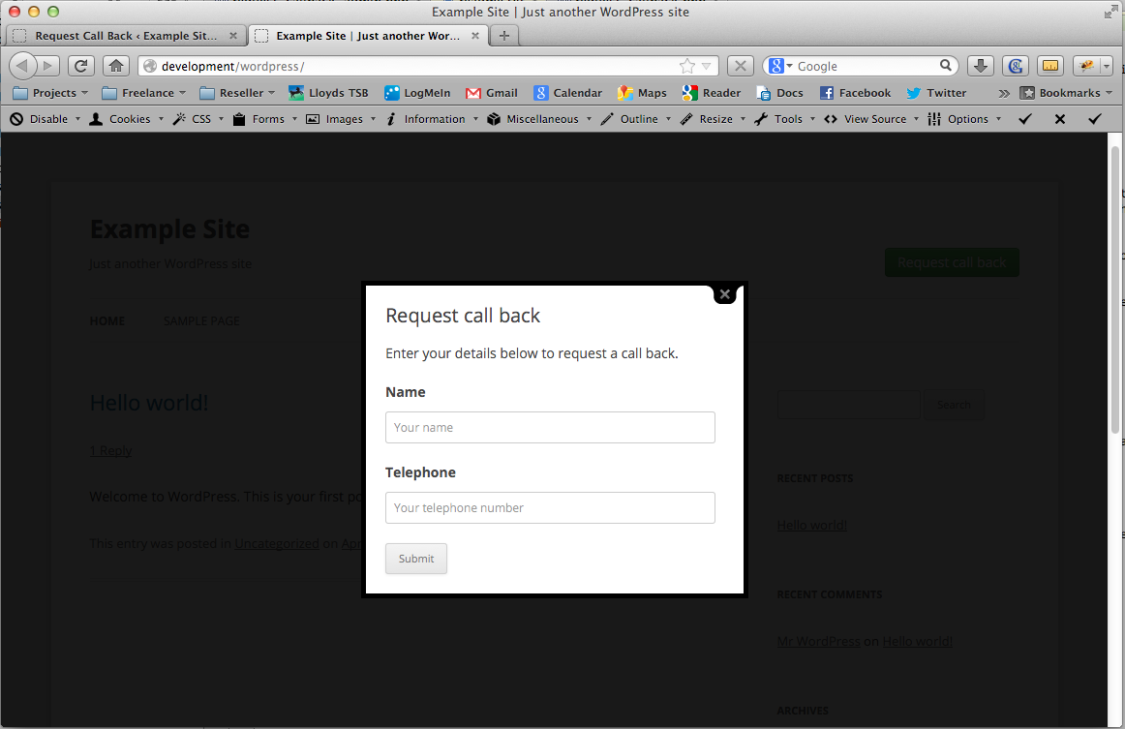This screenshot has height=729, width=1125.
Task: Open the Home page icon
Action: [x=116, y=66]
